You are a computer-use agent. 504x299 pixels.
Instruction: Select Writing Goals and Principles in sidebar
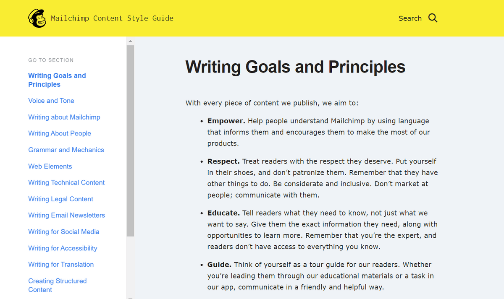click(57, 80)
